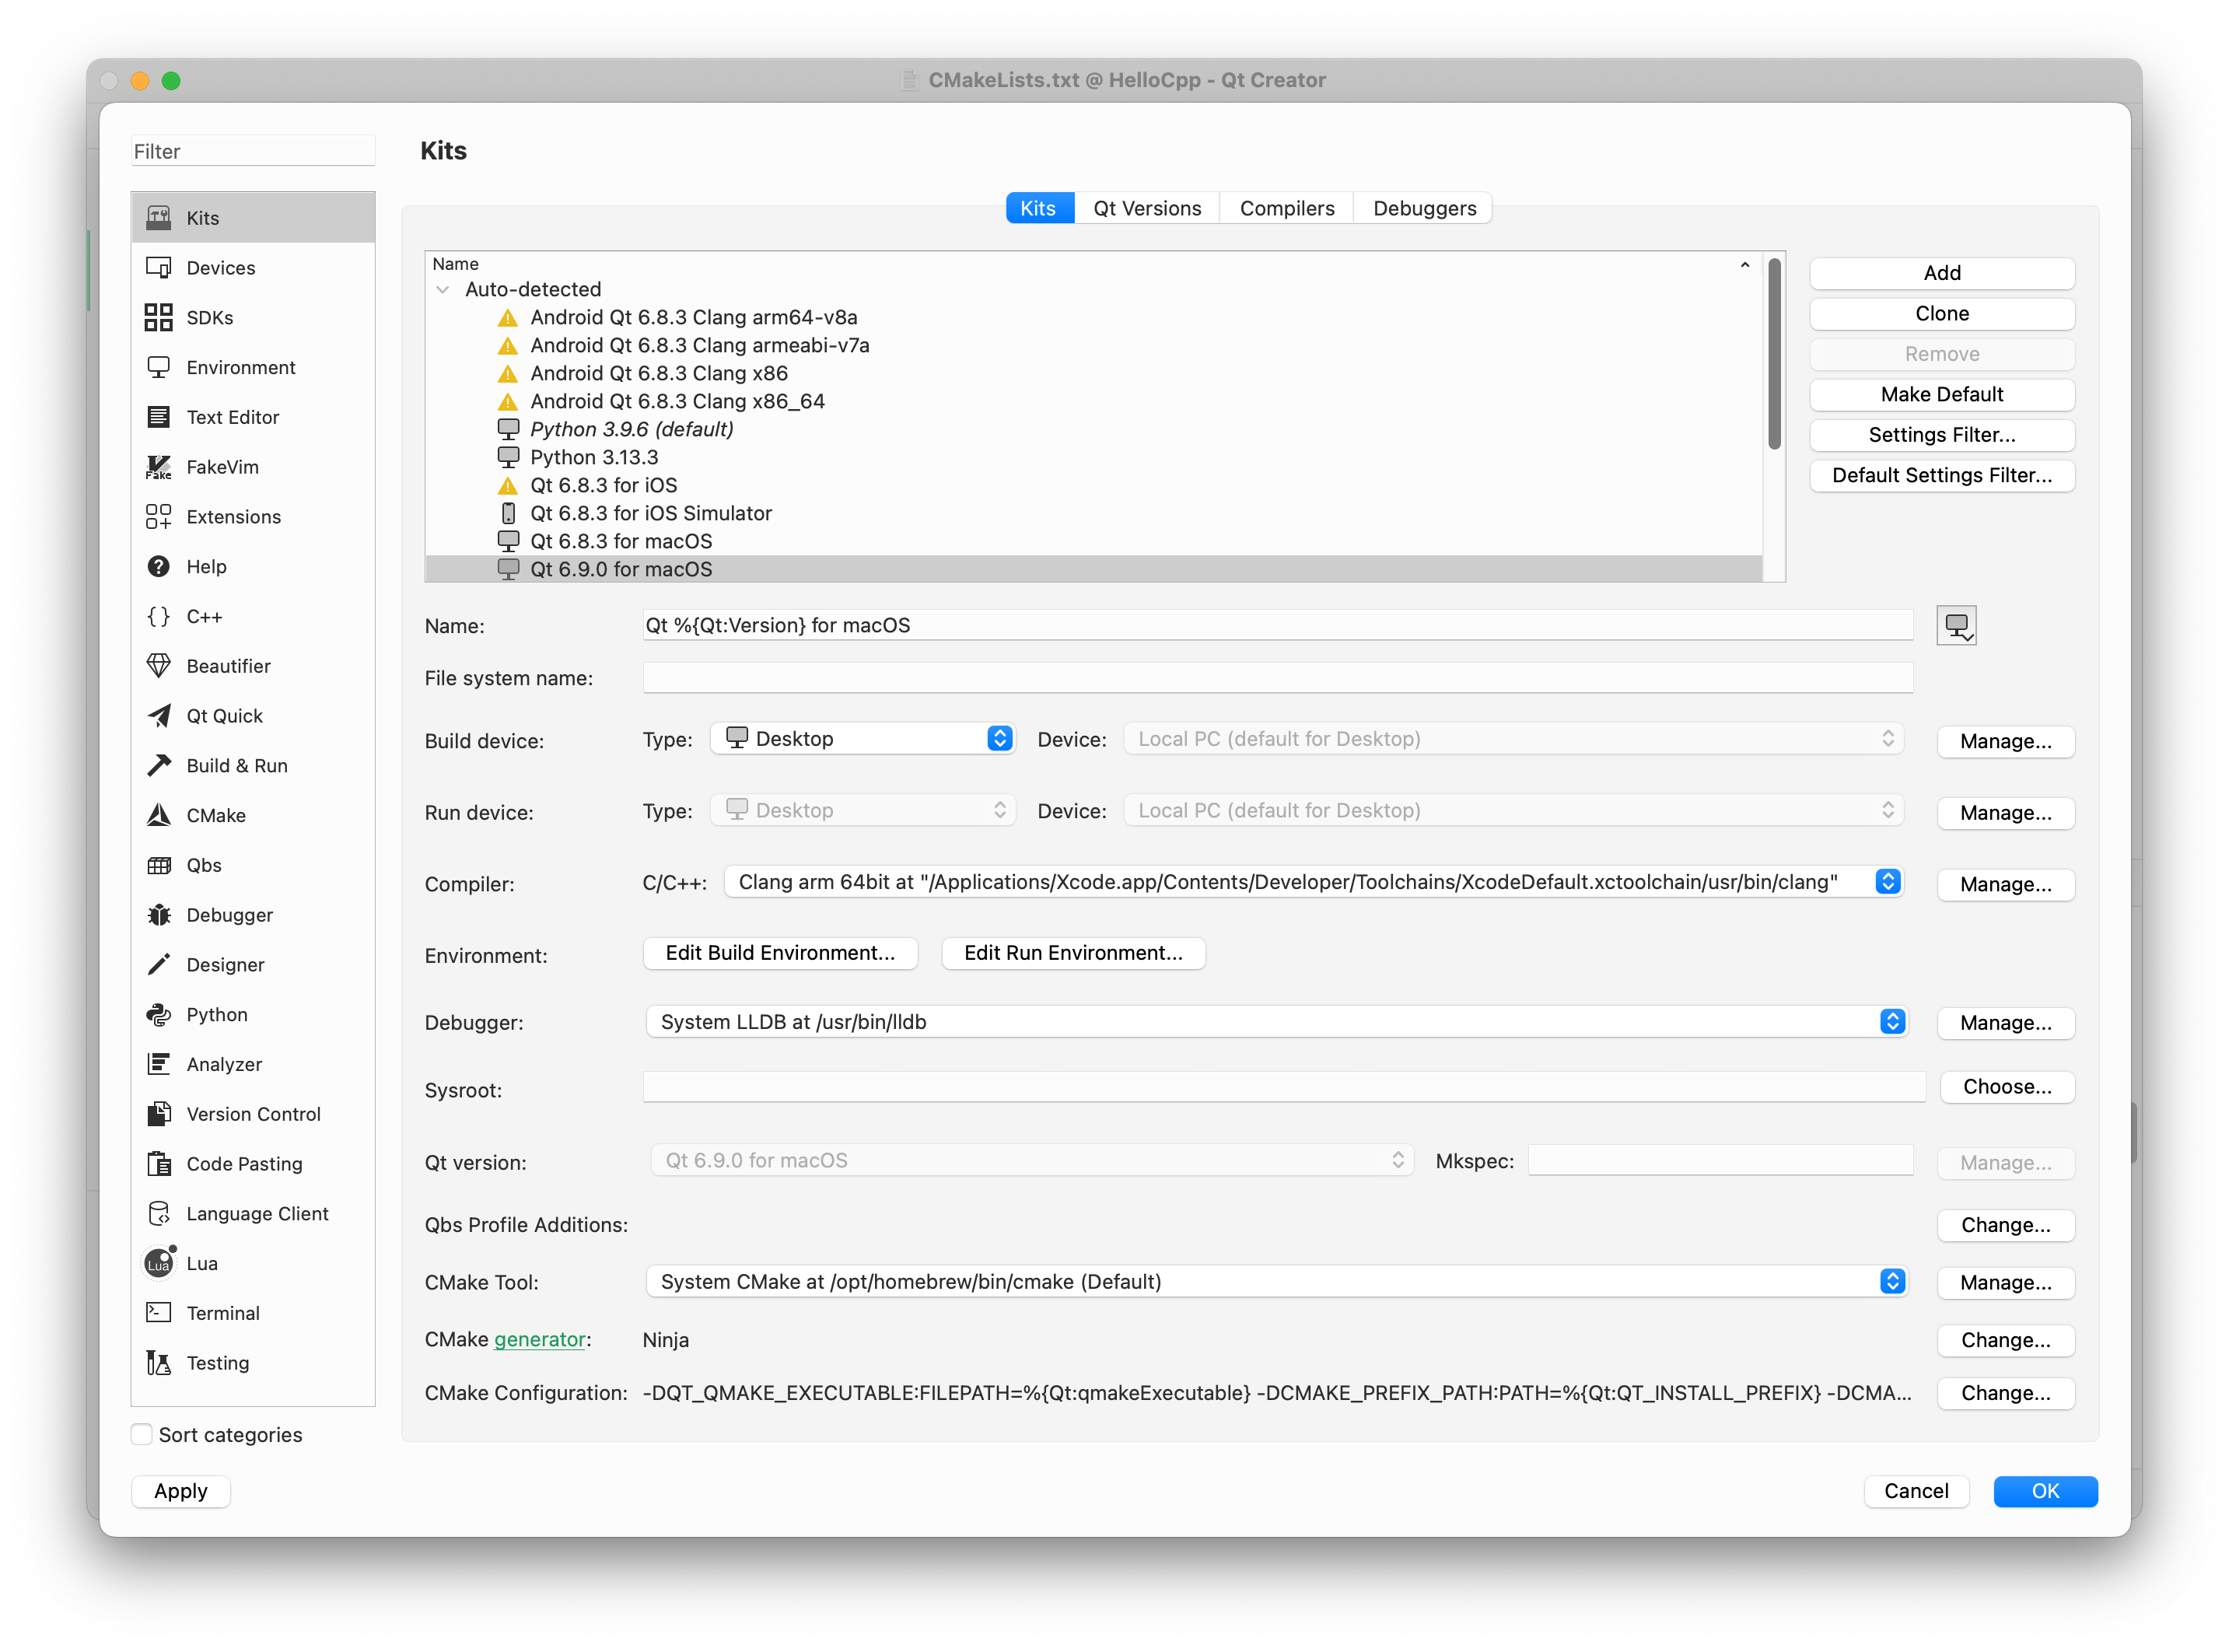Open the Environment settings category
This screenshot has width=2229, height=1652.
[x=253, y=367]
